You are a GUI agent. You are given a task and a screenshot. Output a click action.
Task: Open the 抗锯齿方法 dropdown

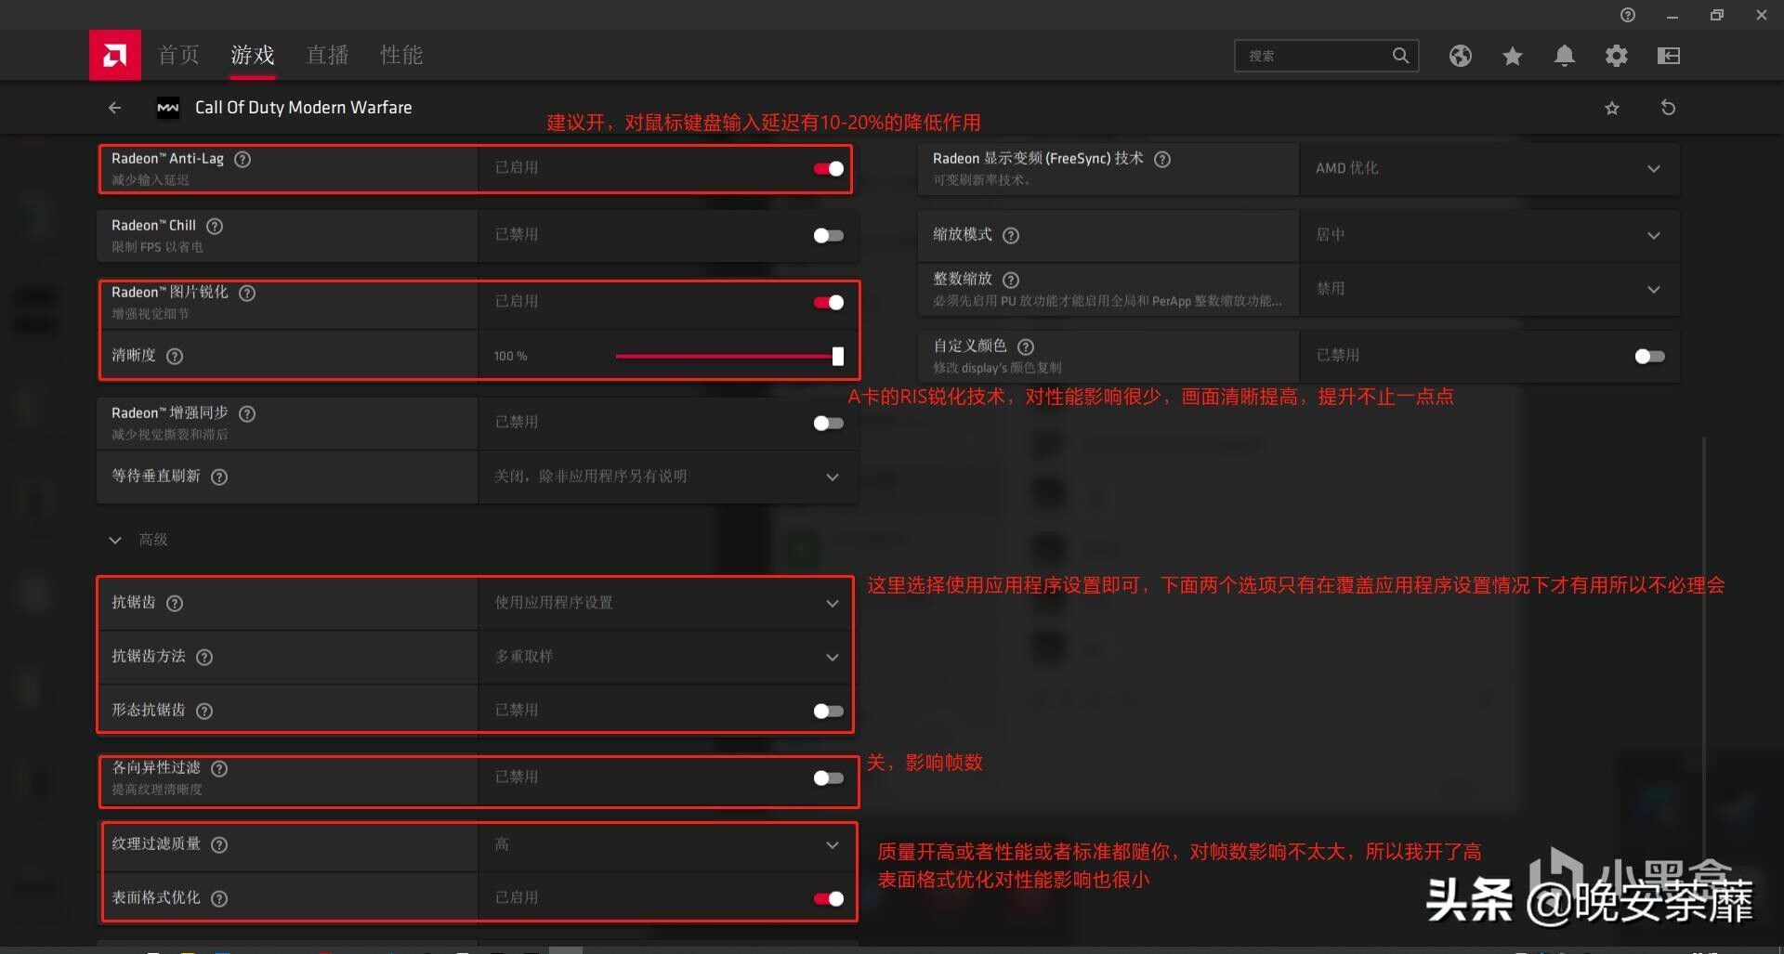pos(833,657)
